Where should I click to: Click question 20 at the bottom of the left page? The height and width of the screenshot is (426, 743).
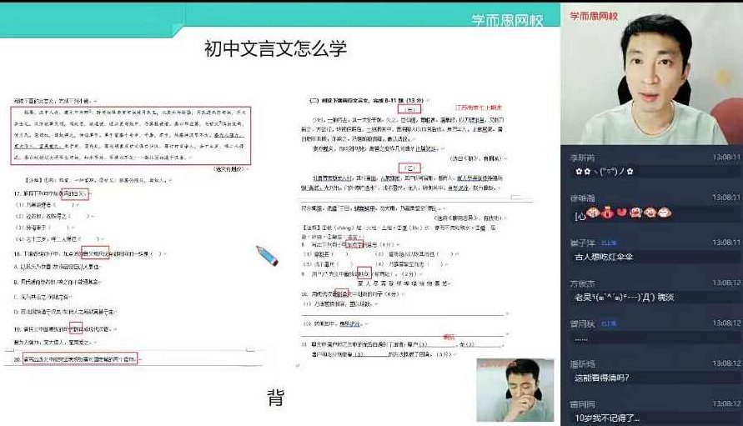[76, 359]
